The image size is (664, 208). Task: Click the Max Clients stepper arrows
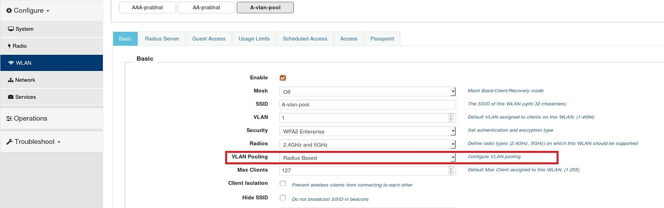(451, 170)
